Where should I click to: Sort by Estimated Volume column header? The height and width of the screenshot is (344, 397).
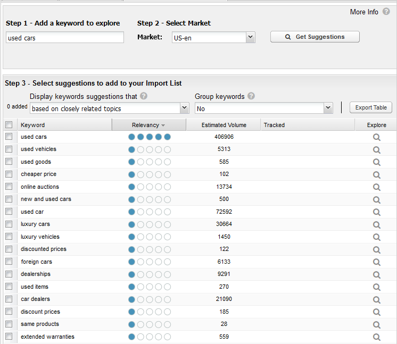(x=224, y=125)
